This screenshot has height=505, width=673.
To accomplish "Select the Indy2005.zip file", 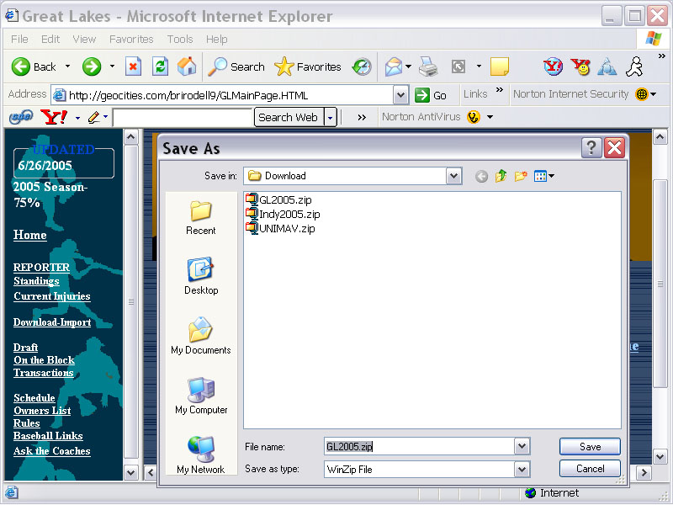I will [x=289, y=214].
